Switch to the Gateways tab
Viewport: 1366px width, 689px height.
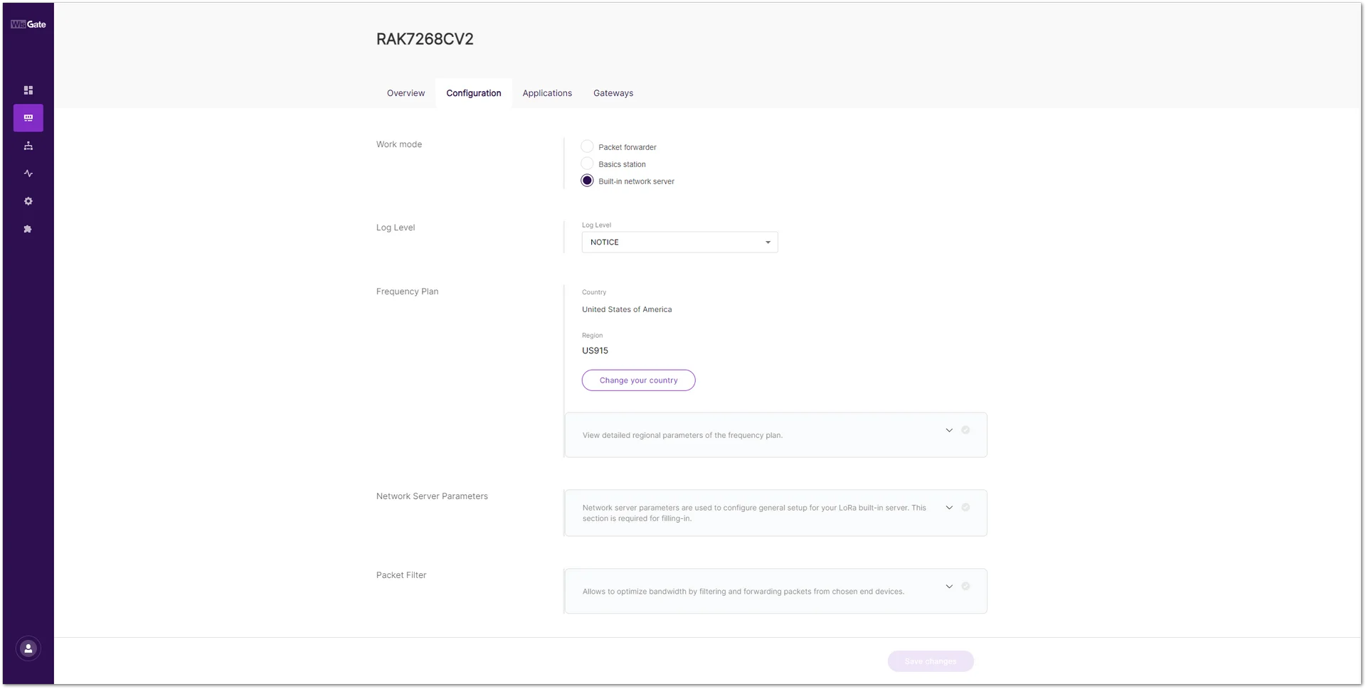613,93
